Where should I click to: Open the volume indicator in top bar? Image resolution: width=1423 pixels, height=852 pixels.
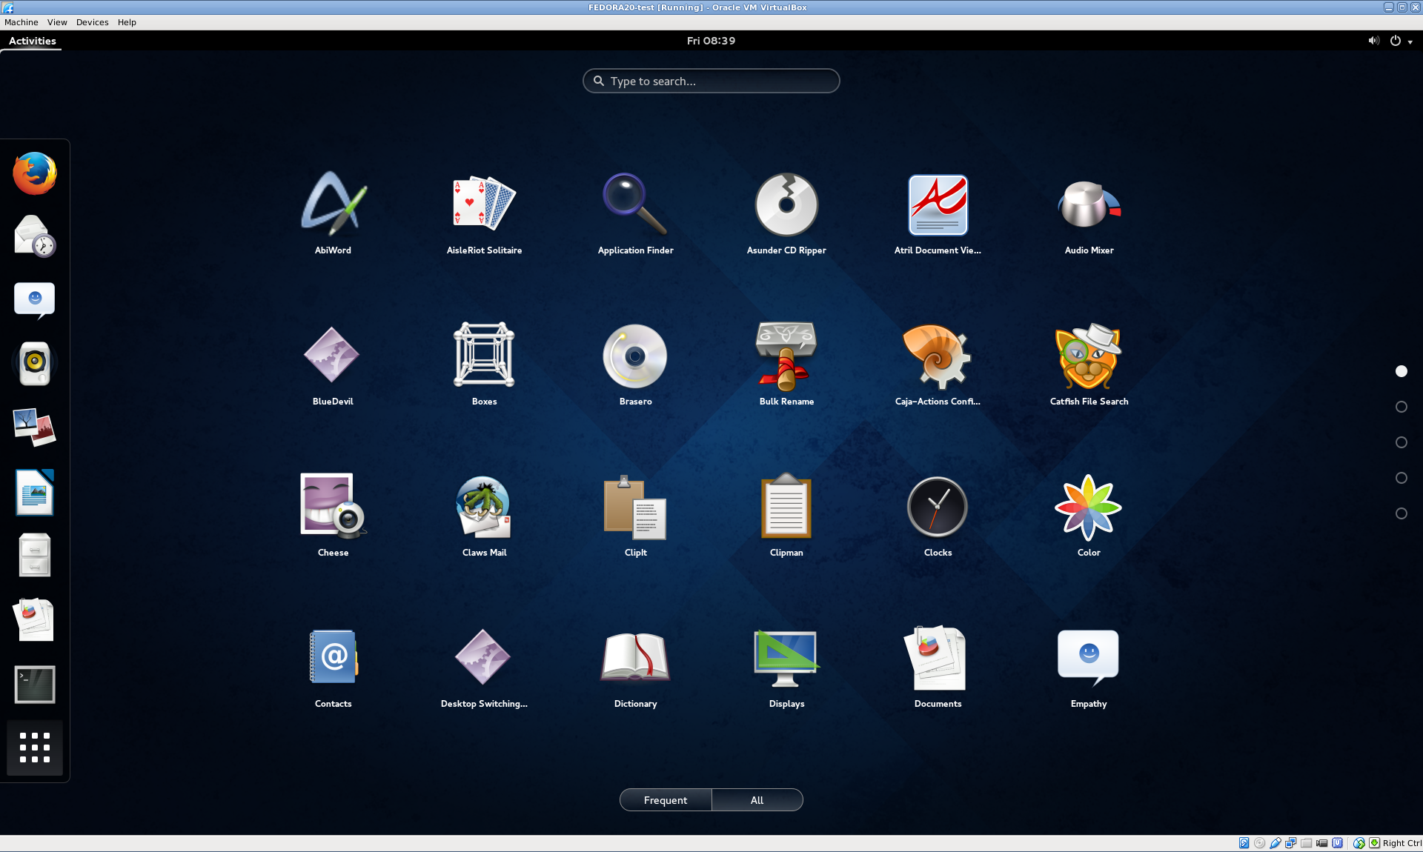click(1373, 41)
